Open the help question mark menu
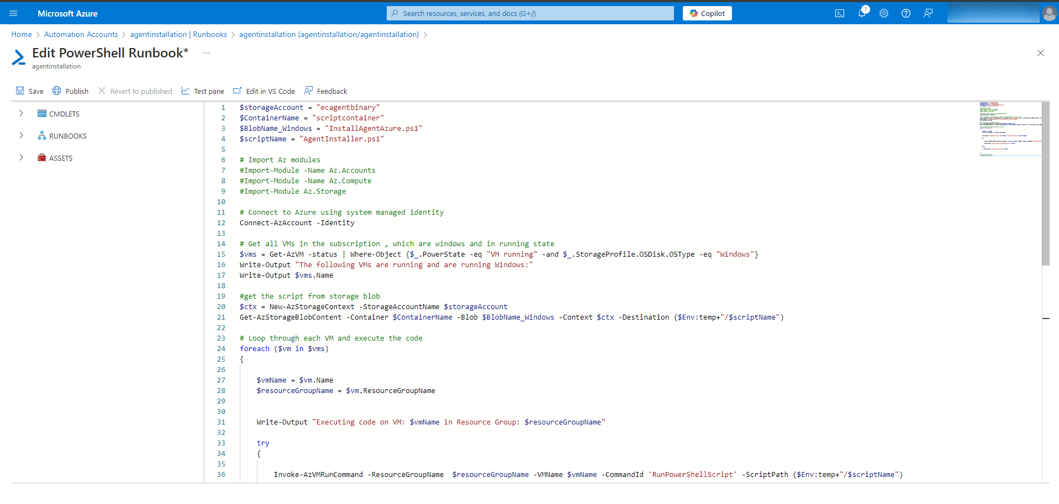 tap(906, 13)
